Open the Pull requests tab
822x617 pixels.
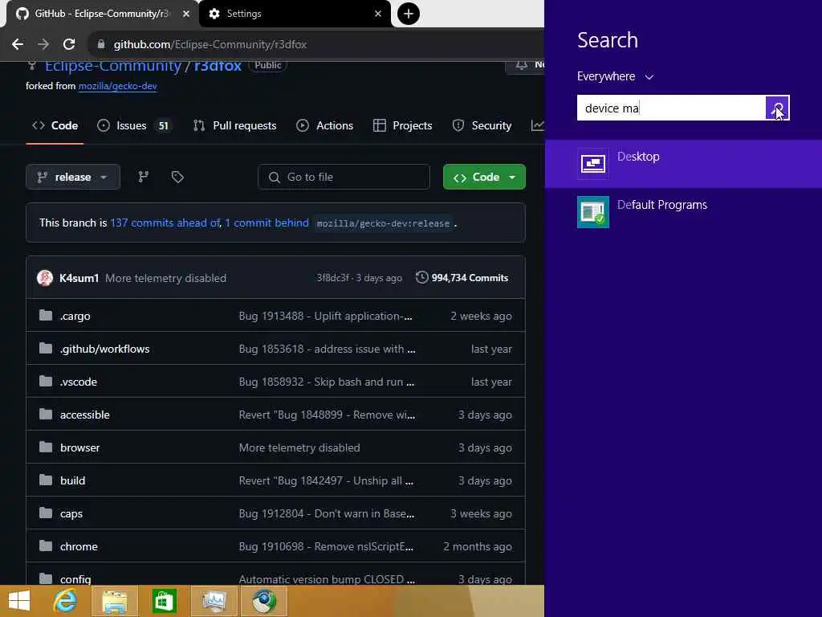pyautogui.click(x=234, y=125)
